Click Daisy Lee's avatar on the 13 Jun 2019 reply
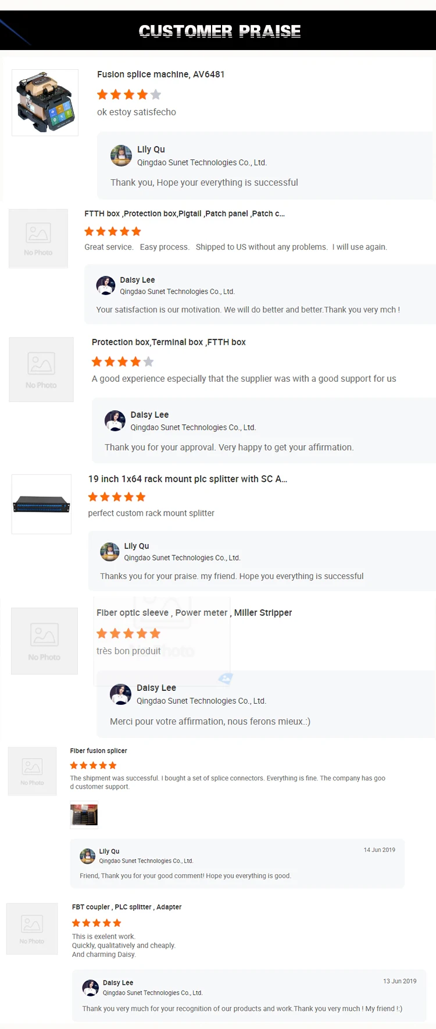This screenshot has height=1029, width=436. (x=91, y=987)
